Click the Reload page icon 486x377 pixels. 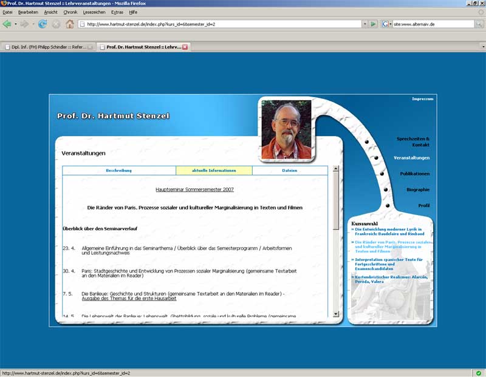42,24
